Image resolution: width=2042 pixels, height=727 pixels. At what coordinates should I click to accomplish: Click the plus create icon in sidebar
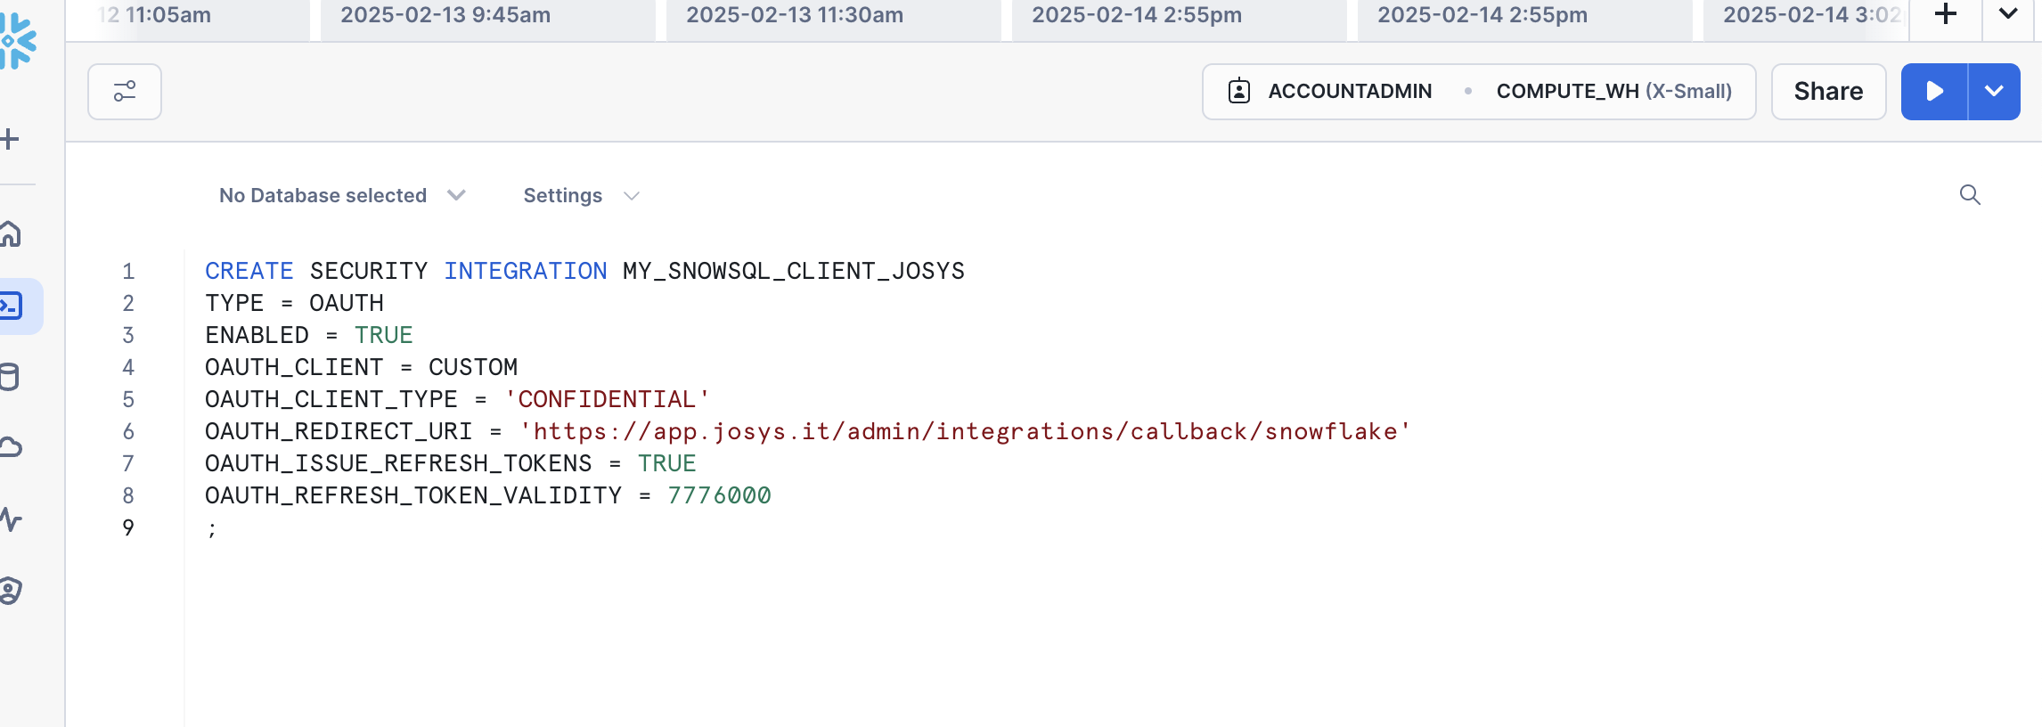(x=11, y=139)
